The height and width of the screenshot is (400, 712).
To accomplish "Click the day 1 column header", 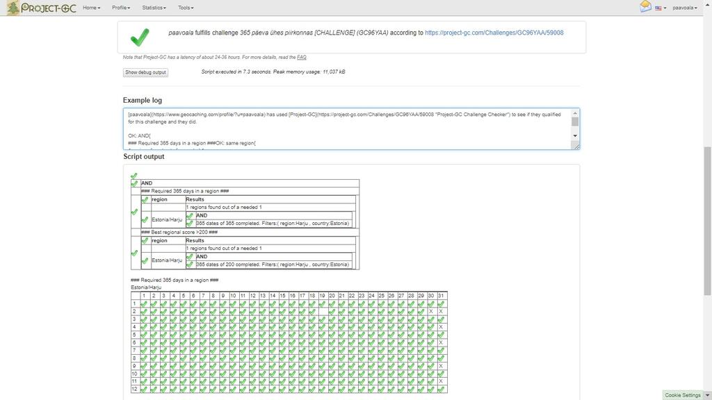I will tap(144, 296).
